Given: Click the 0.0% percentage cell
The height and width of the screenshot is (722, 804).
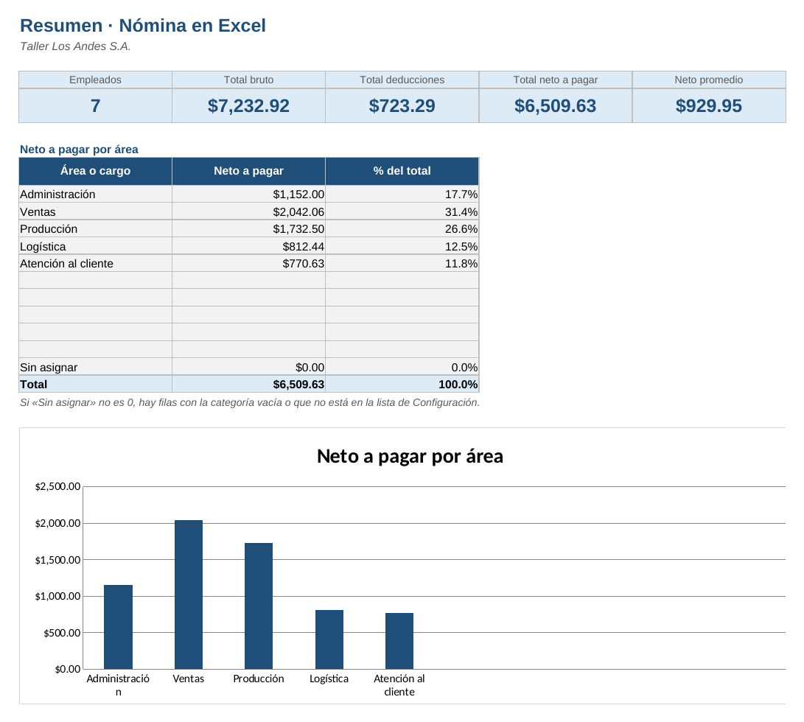Looking at the screenshot, I should pyautogui.click(x=402, y=367).
